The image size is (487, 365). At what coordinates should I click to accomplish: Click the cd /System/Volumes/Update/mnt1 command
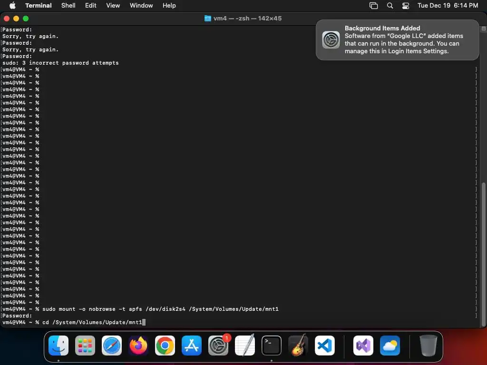click(x=92, y=323)
